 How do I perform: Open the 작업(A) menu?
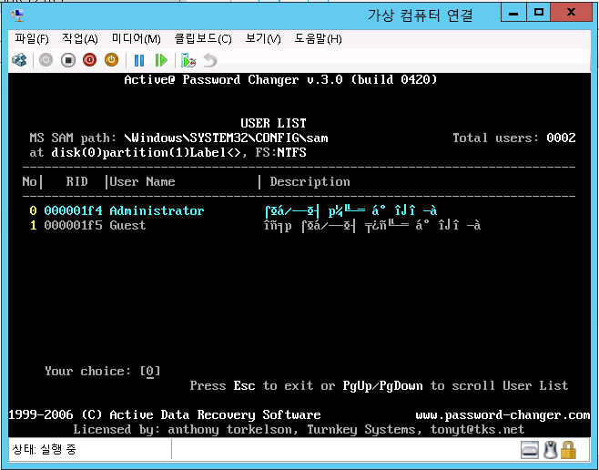click(x=80, y=39)
